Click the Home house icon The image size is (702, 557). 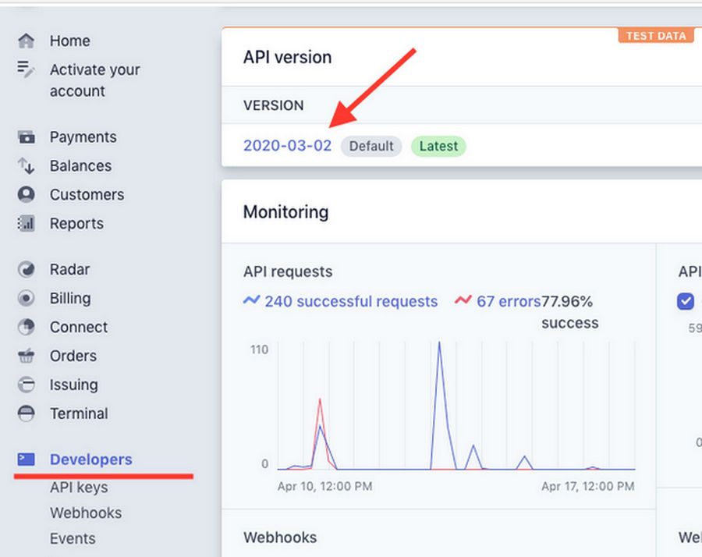point(27,41)
